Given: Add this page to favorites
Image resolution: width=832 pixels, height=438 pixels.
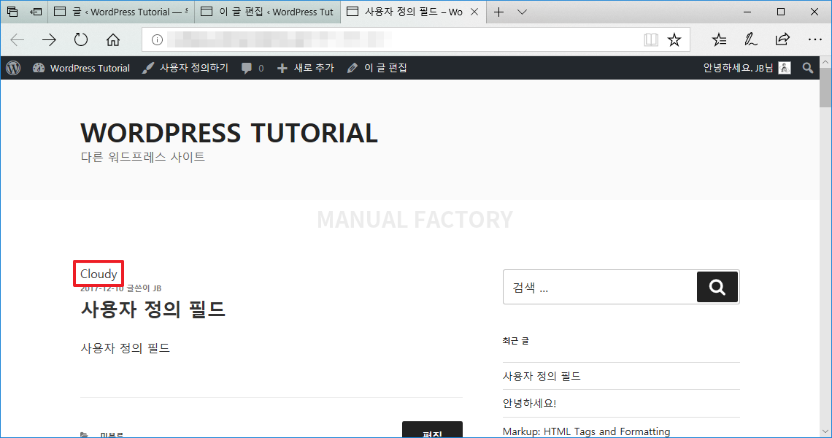Looking at the screenshot, I should 674,40.
